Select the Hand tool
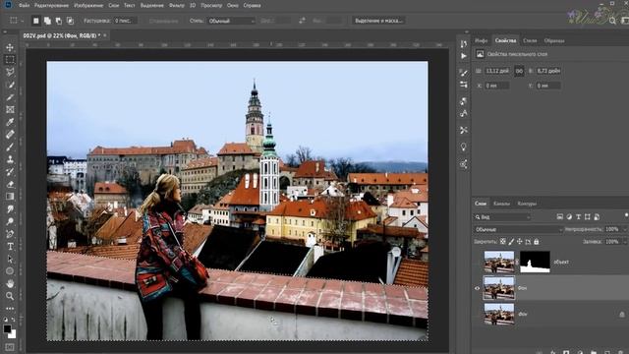 [x=10, y=284]
